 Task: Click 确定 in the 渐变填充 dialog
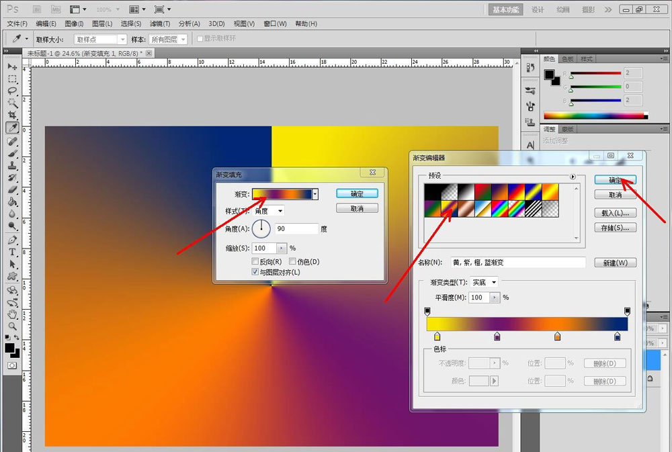357,193
